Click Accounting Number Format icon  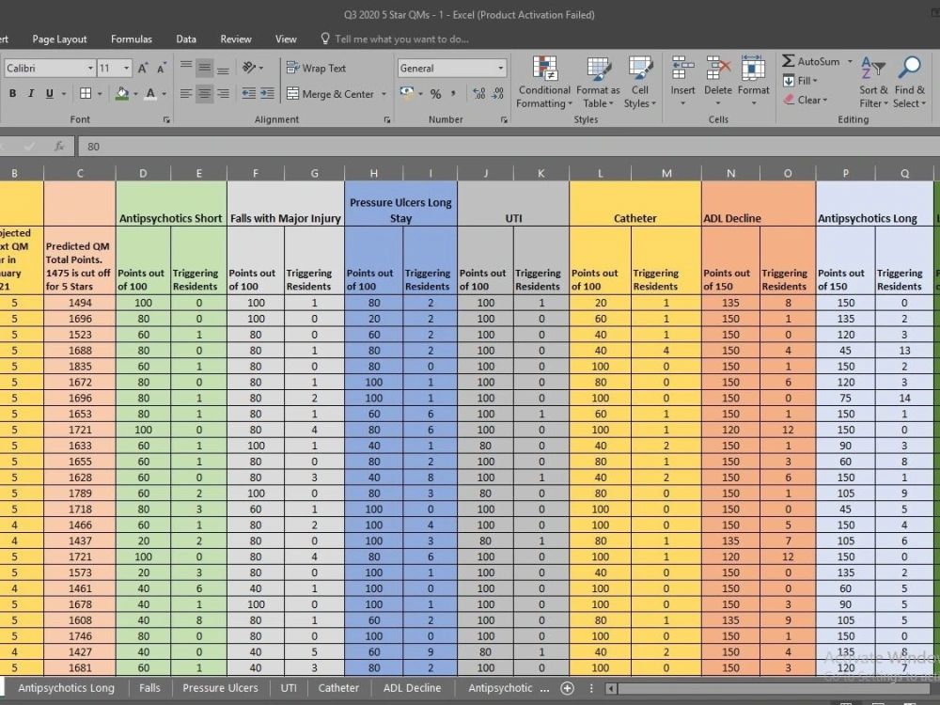point(407,93)
